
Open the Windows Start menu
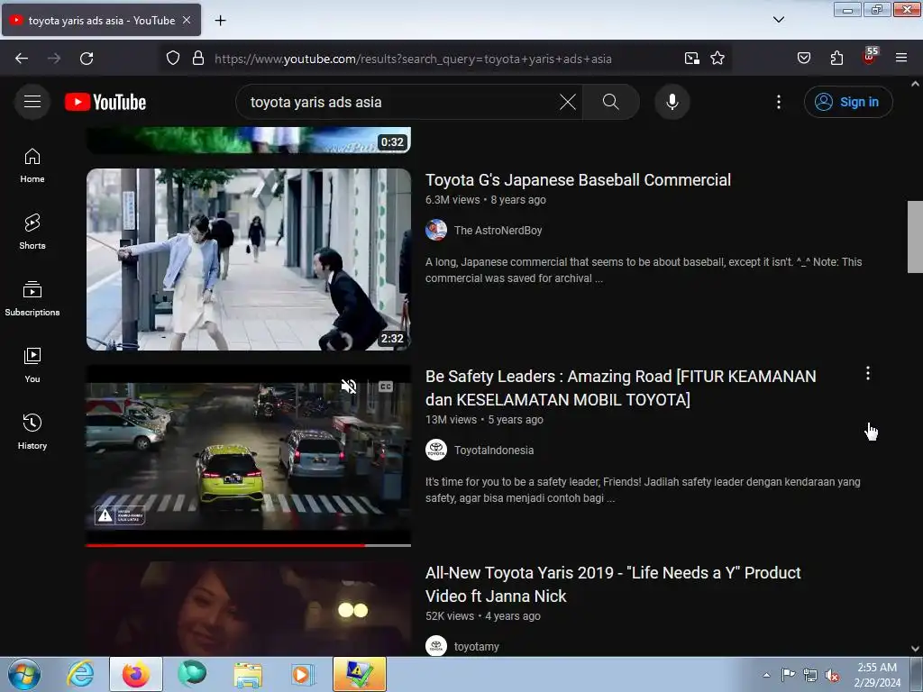pos(24,674)
